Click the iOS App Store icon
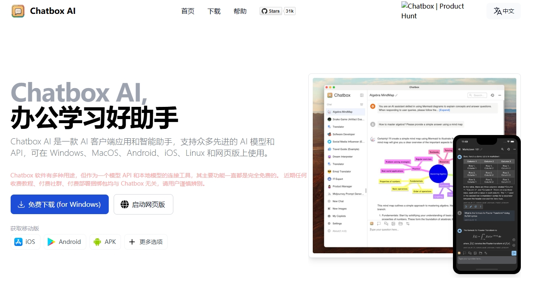The image size is (538, 301). click(18, 242)
